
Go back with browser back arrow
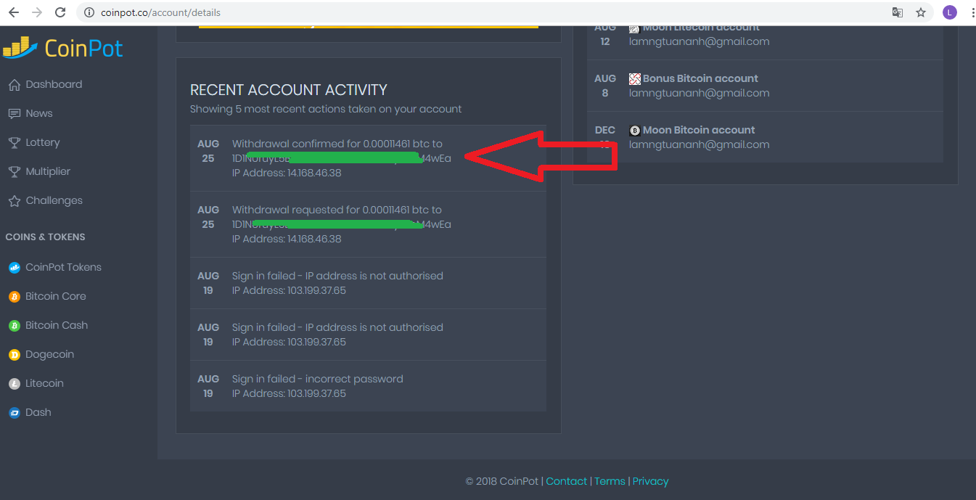click(x=14, y=12)
